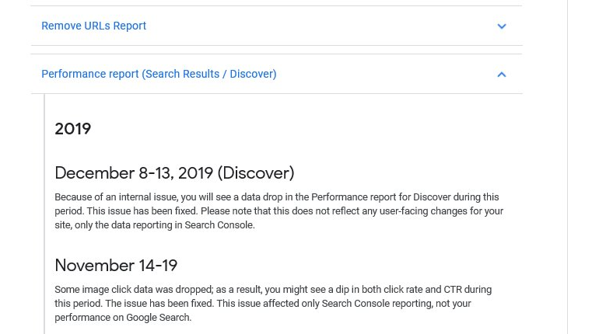This screenshot has width=592, height=334.
Task: Expand the Remove URLs Report chevron
Action: [502, 26]
